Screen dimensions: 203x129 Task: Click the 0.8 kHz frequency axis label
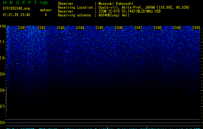[x=3, y=90]
